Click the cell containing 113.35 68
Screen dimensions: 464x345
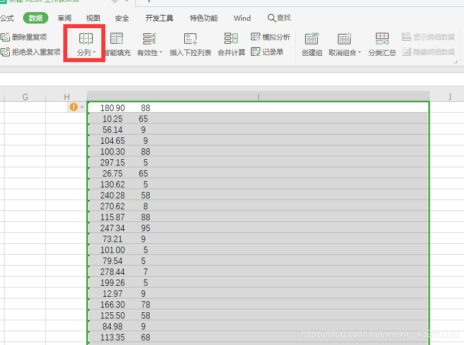point(258,337)
